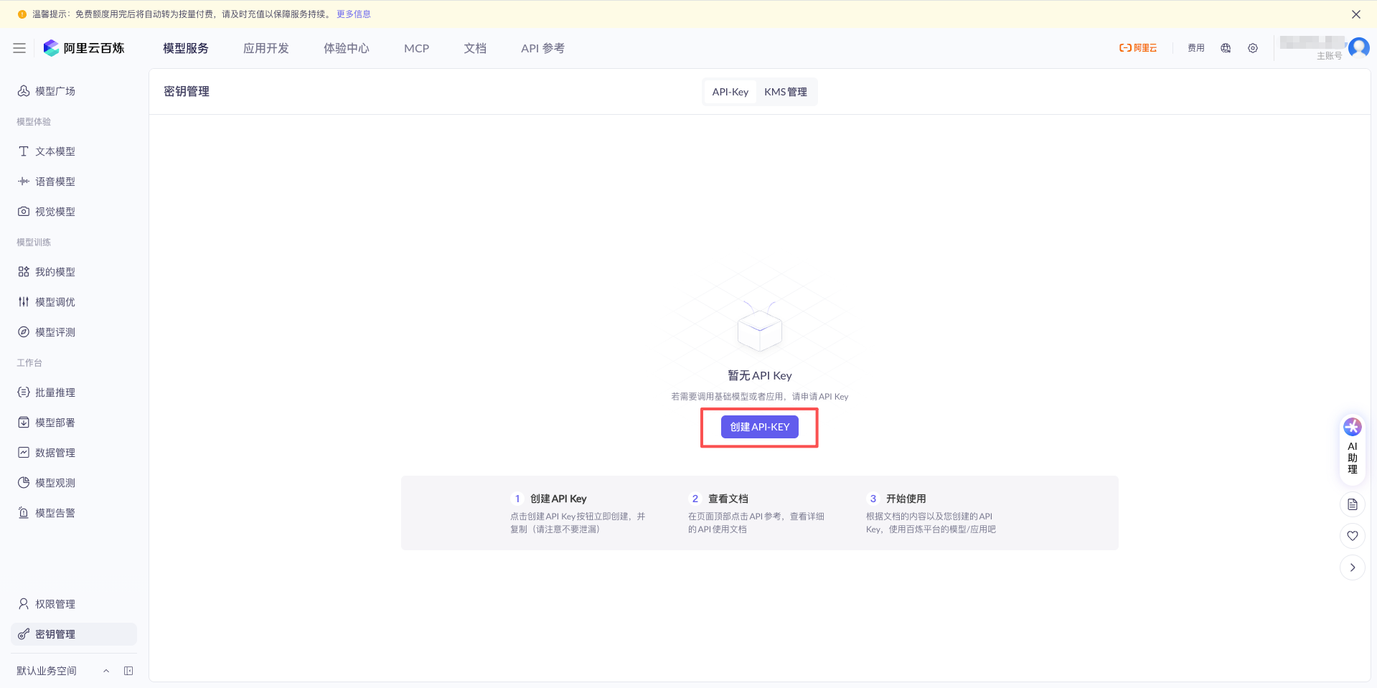
Task: Open 语音模型 from the sidebar
Action: pyautogui.click(x=55, y=181)
